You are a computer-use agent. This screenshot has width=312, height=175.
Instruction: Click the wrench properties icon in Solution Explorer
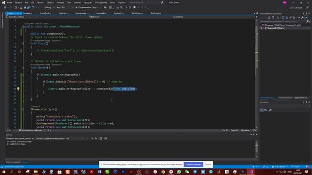pos(302,17)
